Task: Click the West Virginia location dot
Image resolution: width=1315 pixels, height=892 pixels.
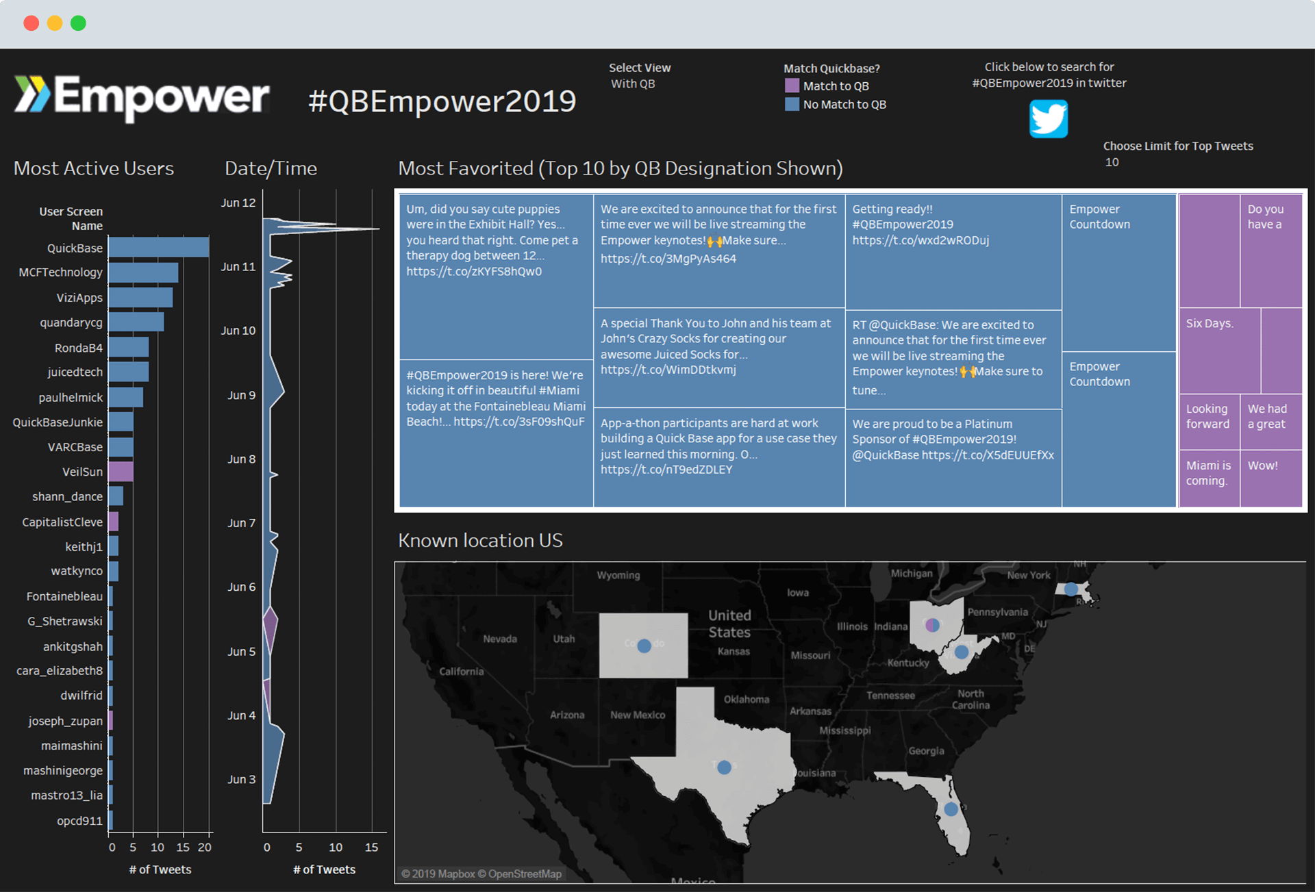Action: click(x=962, y=652)
